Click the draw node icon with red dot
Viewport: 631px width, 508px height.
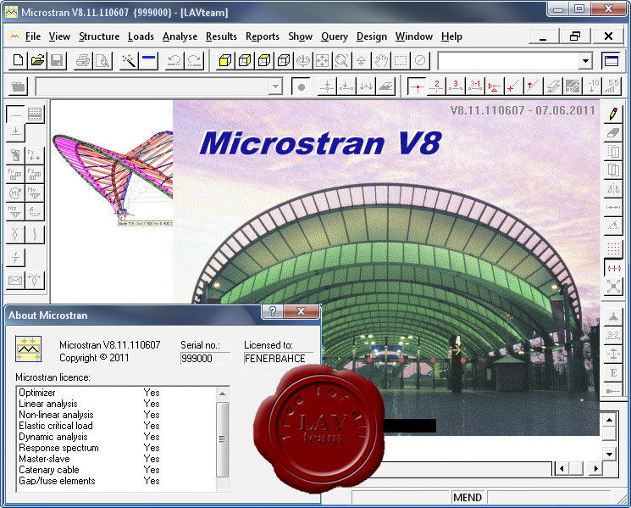[417, 87]
